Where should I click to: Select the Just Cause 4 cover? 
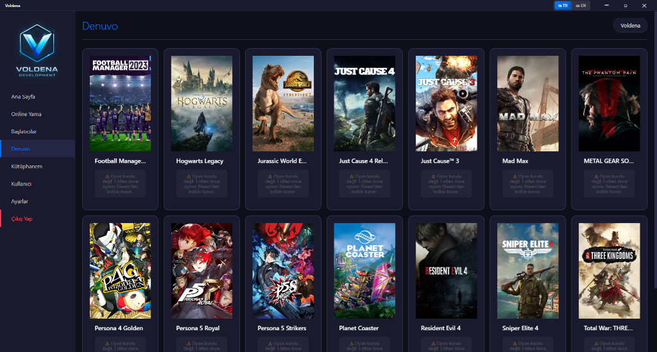point(364,103)
